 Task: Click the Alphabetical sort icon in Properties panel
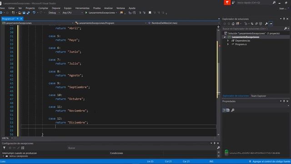228,110
